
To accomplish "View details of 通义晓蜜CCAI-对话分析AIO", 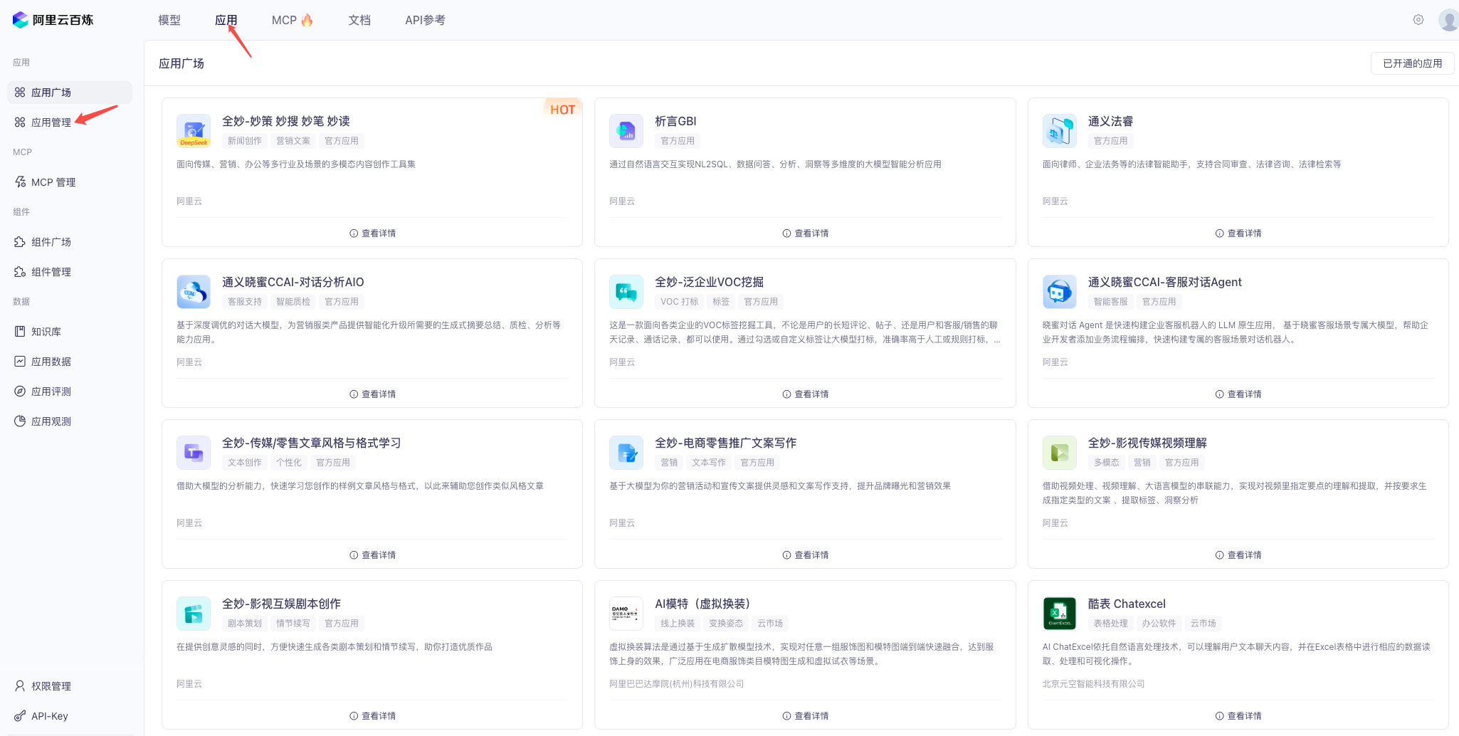I will pyautogui.click(x=372, y=394).
